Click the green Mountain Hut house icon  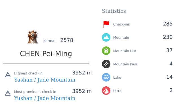coord(106,51)
